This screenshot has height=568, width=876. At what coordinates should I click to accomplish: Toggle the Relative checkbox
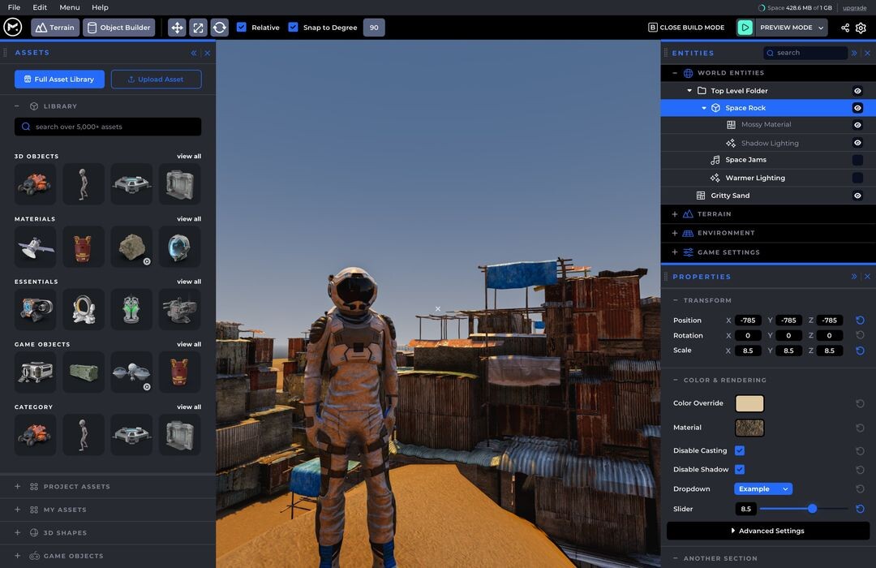(x=242, y=28)
